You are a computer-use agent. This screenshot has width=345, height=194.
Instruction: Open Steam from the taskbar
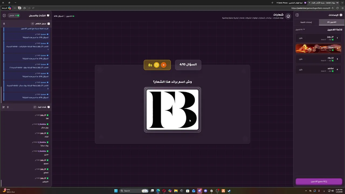pyautogui.click(x=229, y=191)
